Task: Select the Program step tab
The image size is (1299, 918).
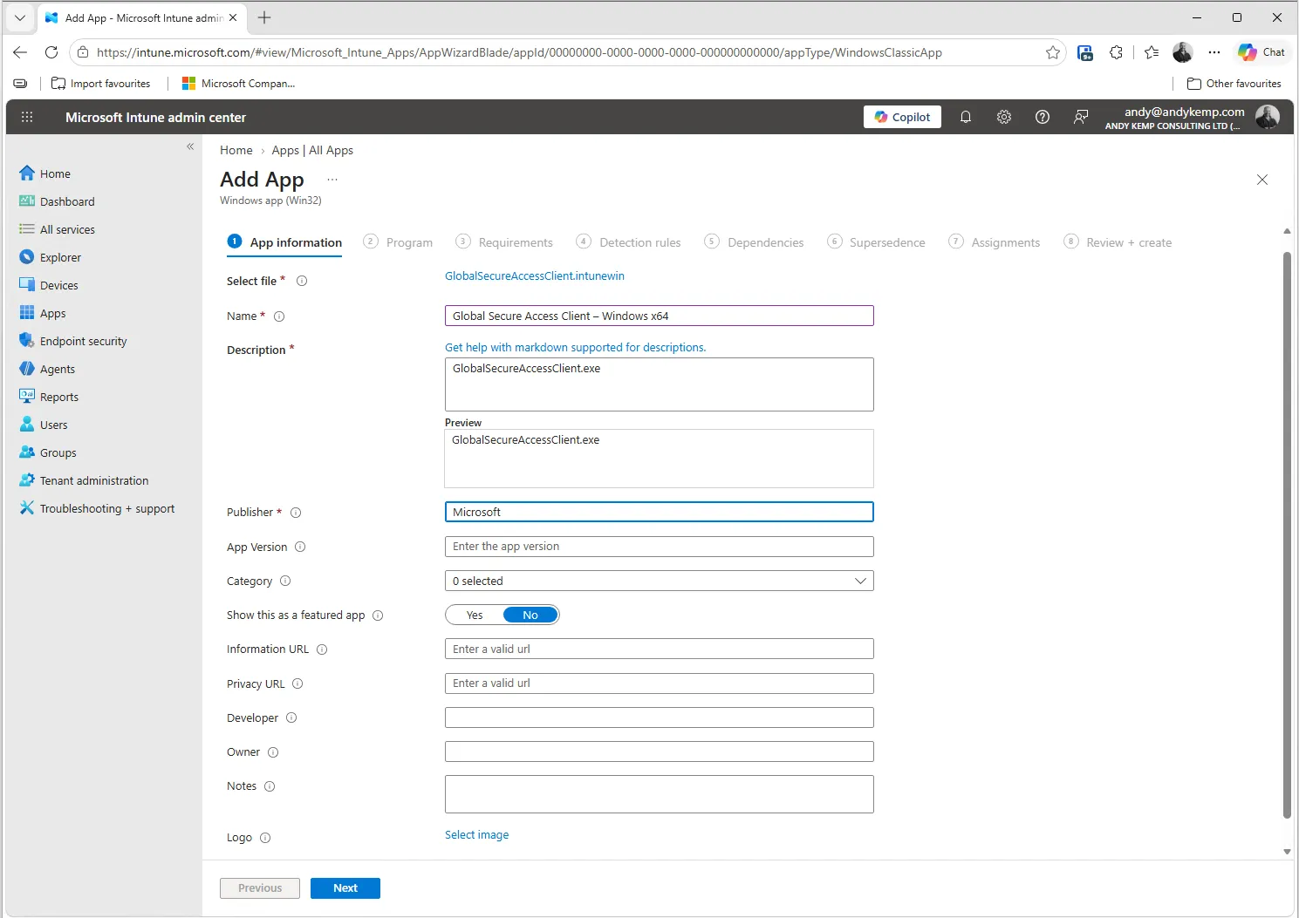Action: [x=398, y=242]
